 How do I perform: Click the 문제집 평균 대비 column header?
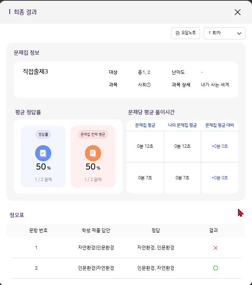click(219, 125)
